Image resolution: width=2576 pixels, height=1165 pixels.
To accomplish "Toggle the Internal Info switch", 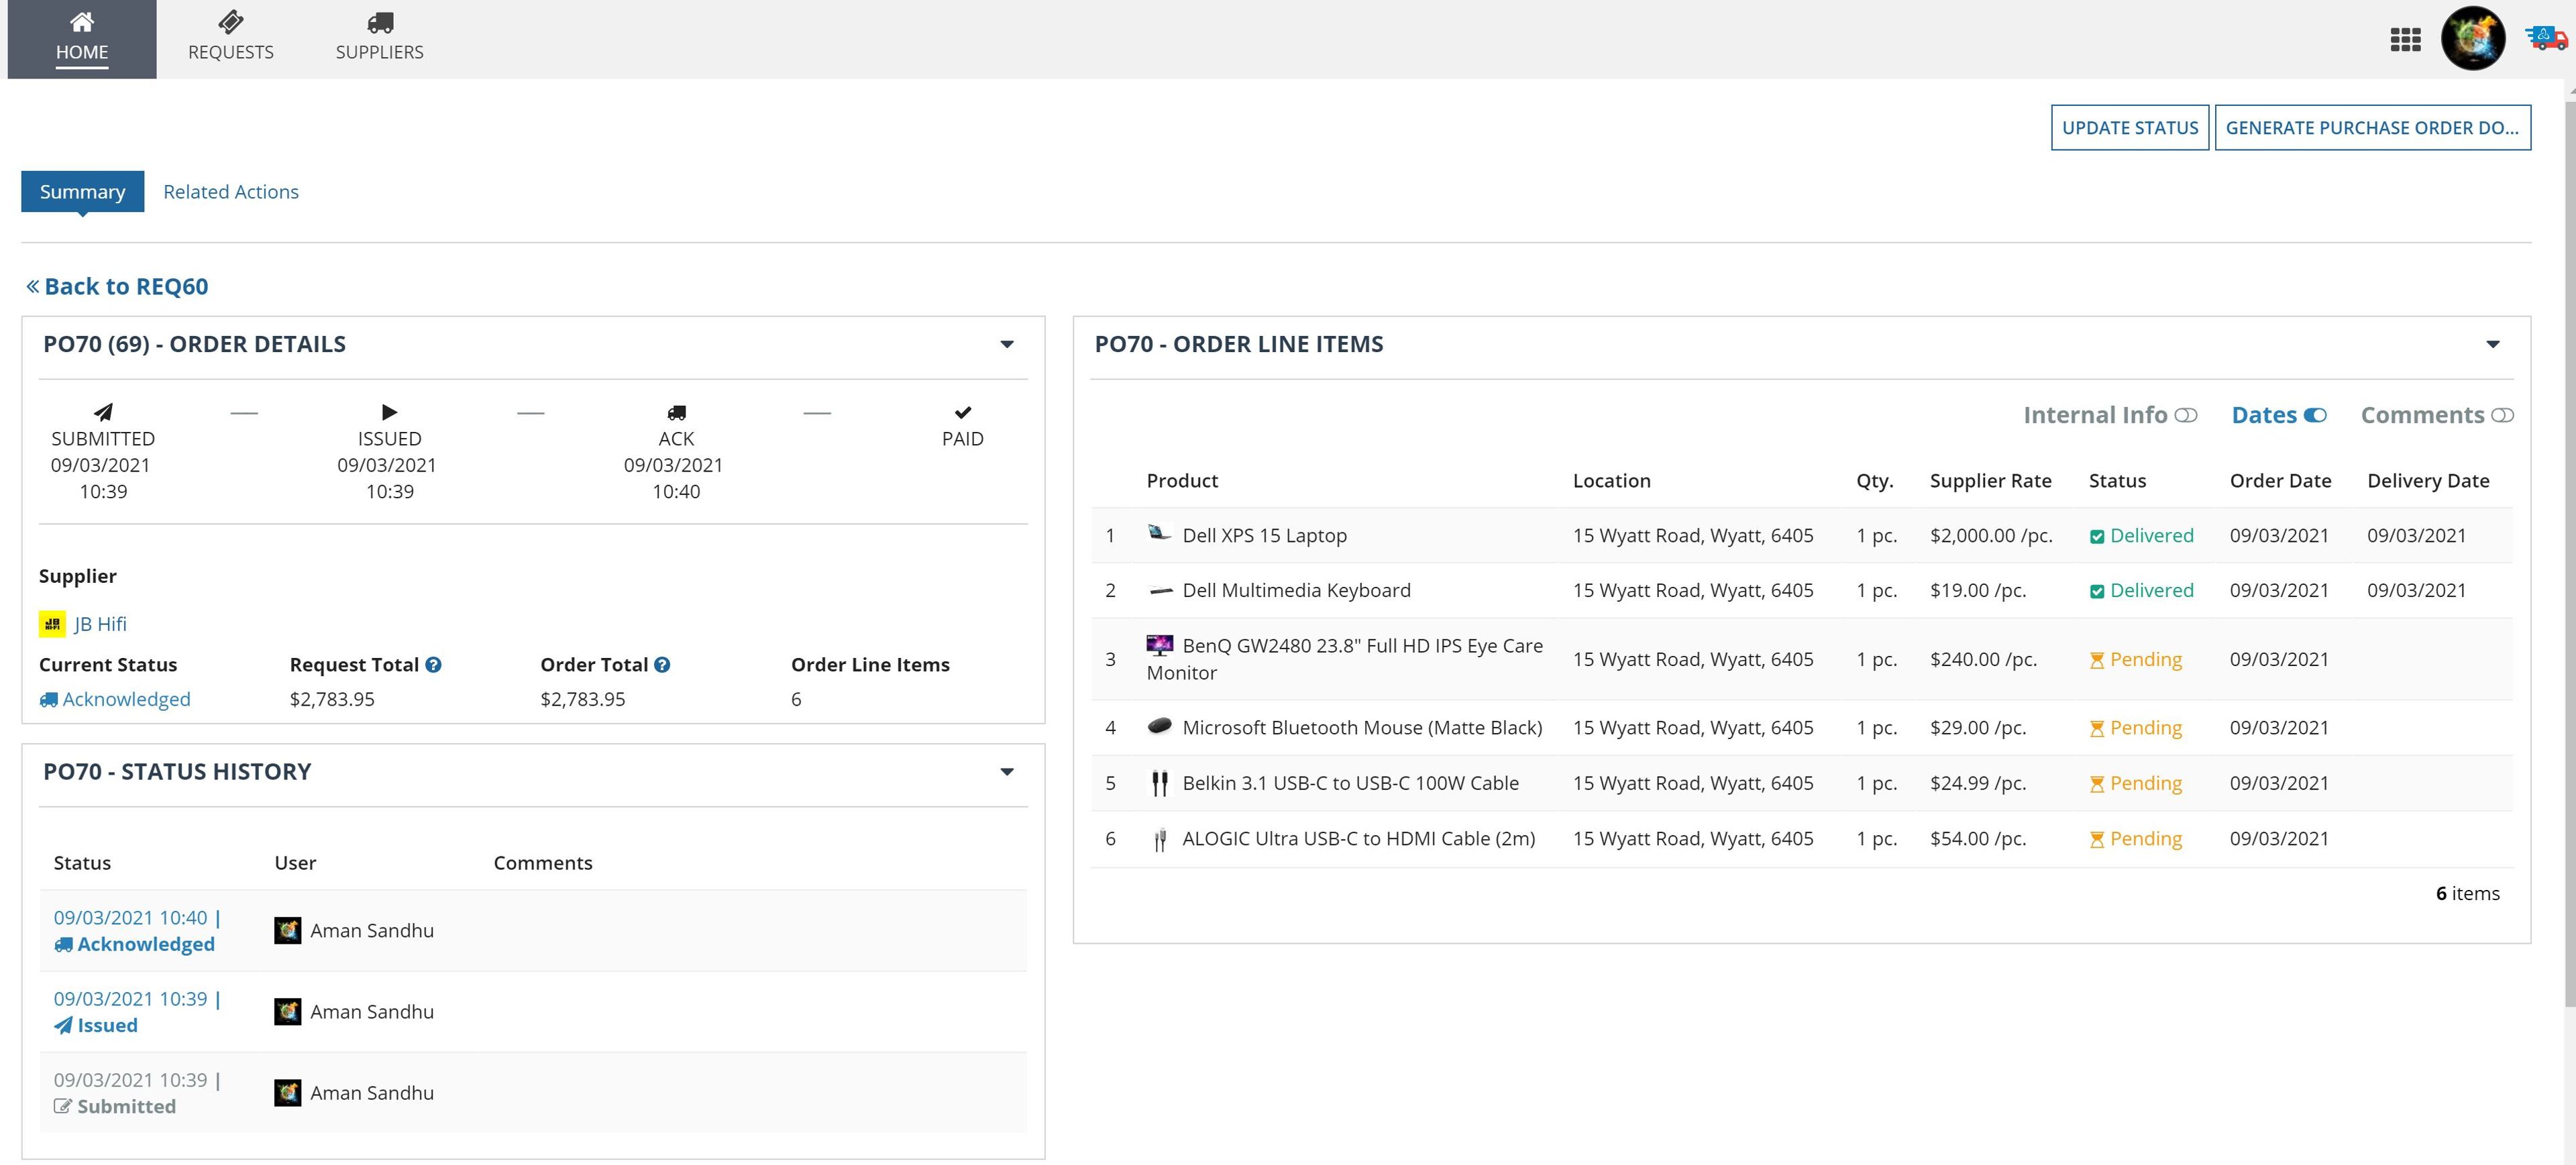I will point(2186,415).
